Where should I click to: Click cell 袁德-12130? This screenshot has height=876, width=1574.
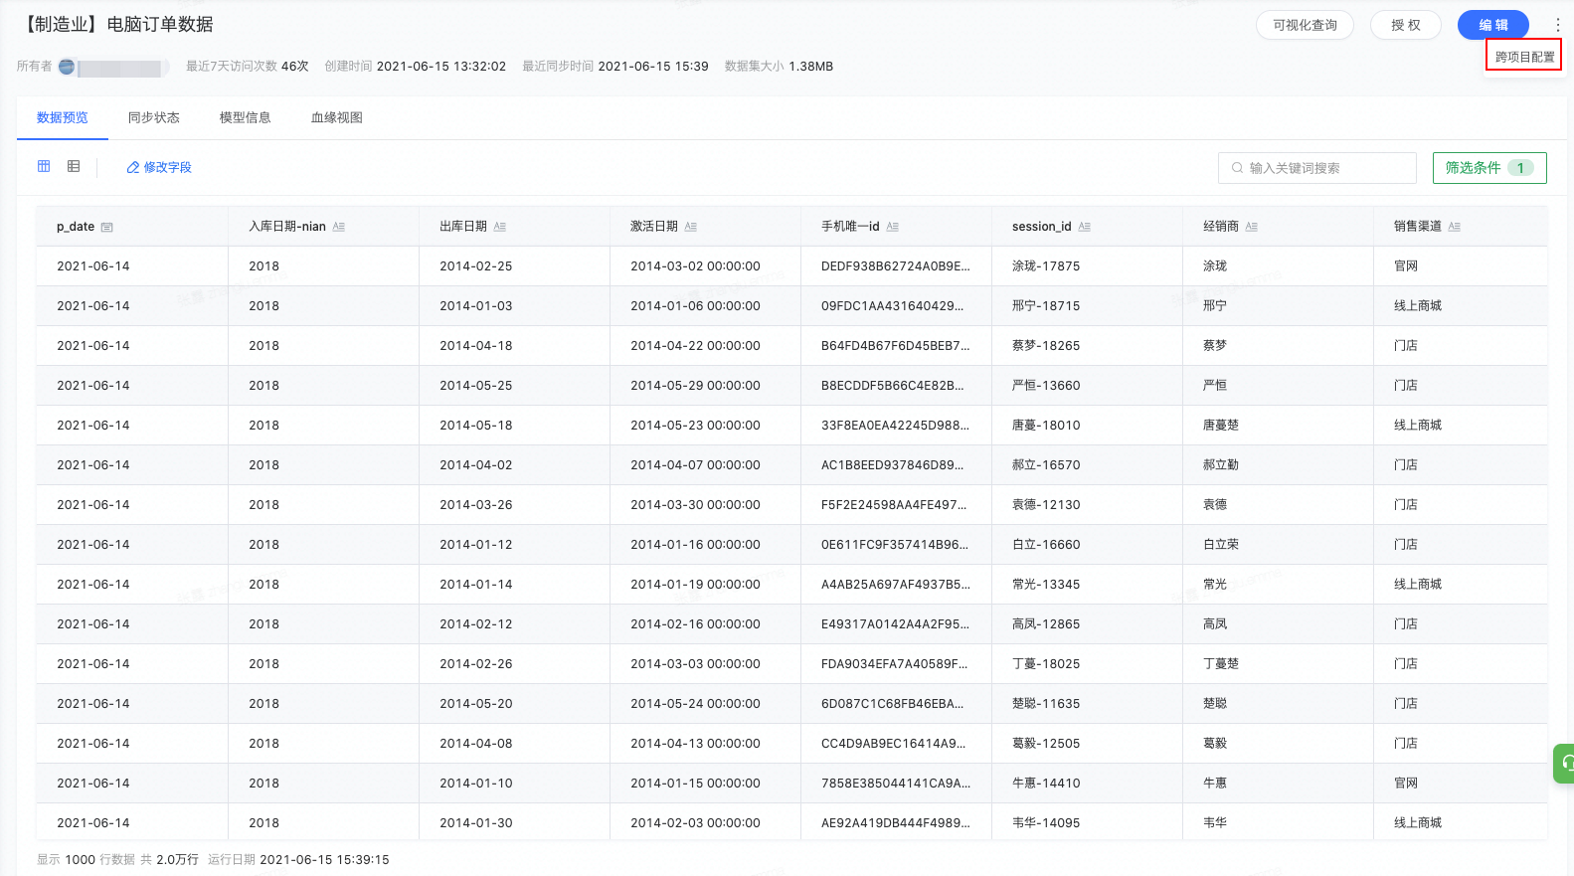(1046, 505)
